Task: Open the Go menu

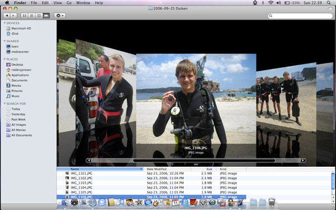Action: click(69, 3)
